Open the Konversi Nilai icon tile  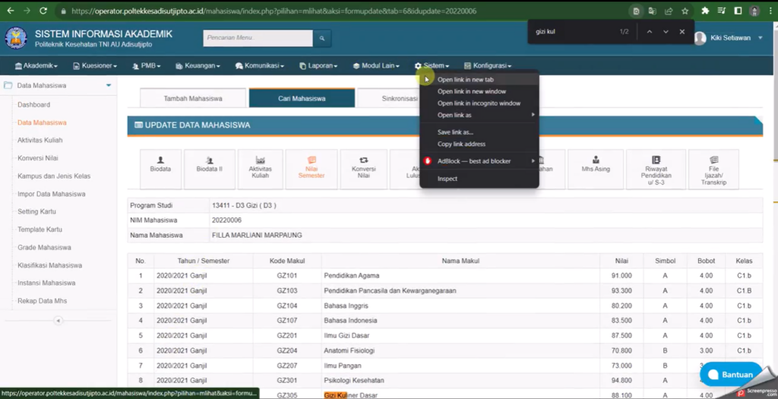363,169
